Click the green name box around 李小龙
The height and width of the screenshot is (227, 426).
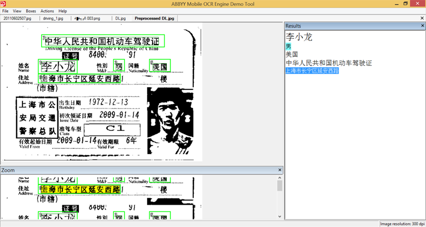[x=58, y=67]
